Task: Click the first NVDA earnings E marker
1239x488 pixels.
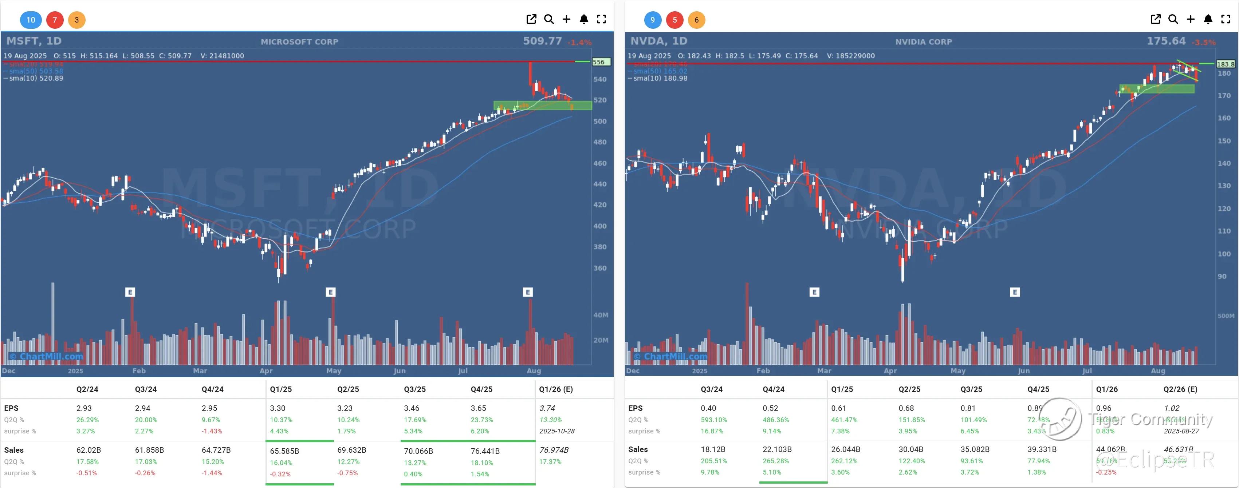Action: pos(814,292)
